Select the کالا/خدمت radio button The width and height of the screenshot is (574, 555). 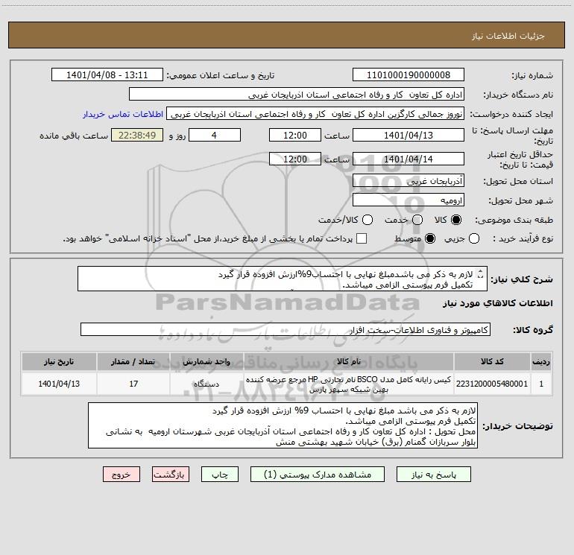pyautogui.click(x=368, y=220)
